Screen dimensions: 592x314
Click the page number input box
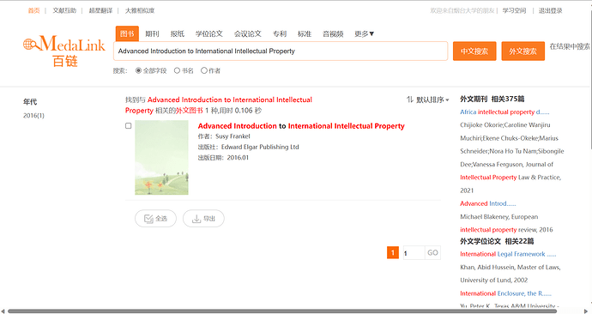click(414, 252)
